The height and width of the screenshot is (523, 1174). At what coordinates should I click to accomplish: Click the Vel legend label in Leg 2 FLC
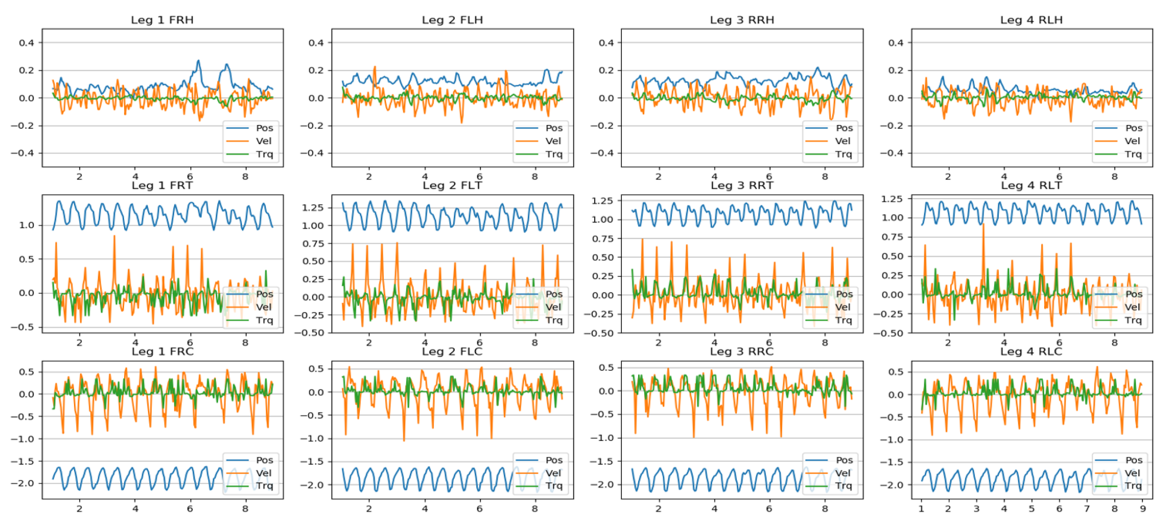click(x=553, y=473)
